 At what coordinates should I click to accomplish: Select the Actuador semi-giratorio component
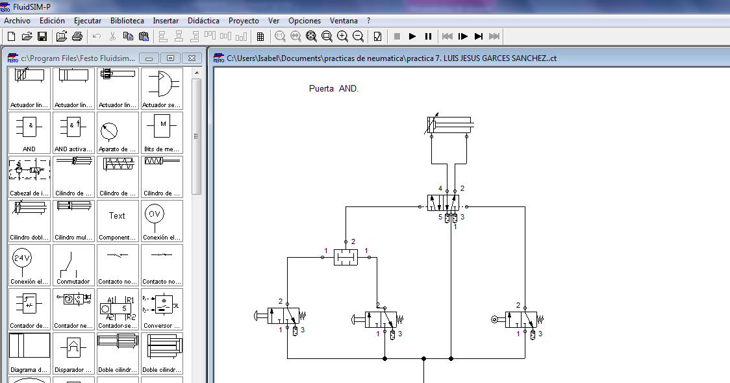click(162, 88)
